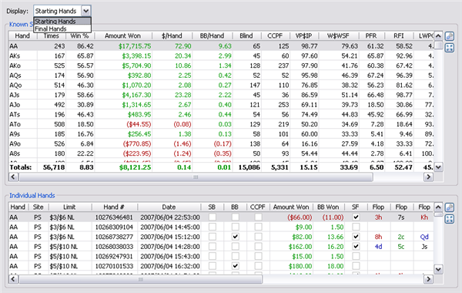Click right arrow of starting hands horizontal scrollbar

(x=428, y=177)
